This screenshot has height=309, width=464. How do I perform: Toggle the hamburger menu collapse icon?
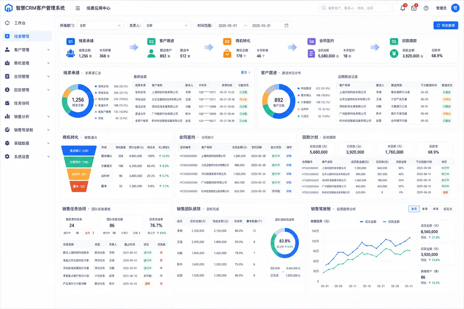[x=78, y=8]
